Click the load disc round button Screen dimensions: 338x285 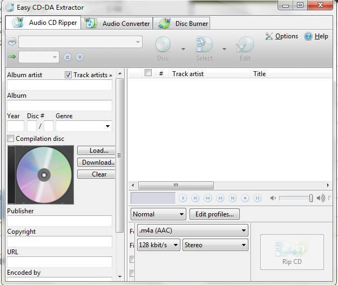click(x=80, y=57)
